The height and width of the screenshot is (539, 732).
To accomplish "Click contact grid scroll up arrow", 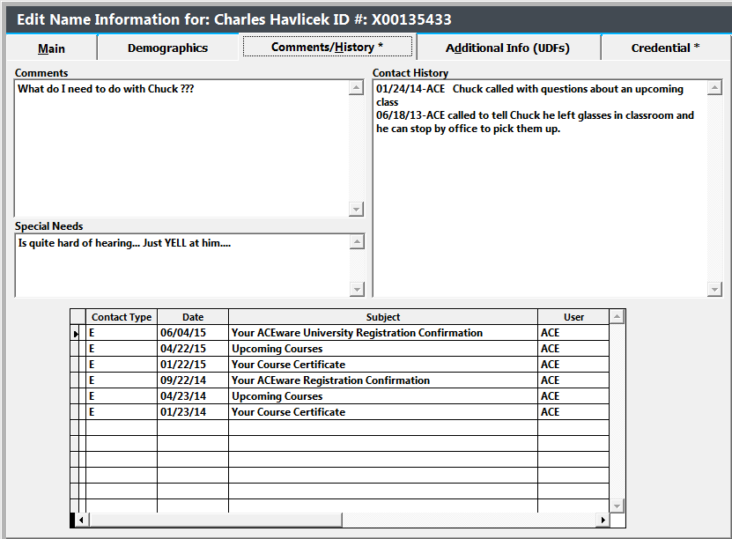I will point(617,317).
